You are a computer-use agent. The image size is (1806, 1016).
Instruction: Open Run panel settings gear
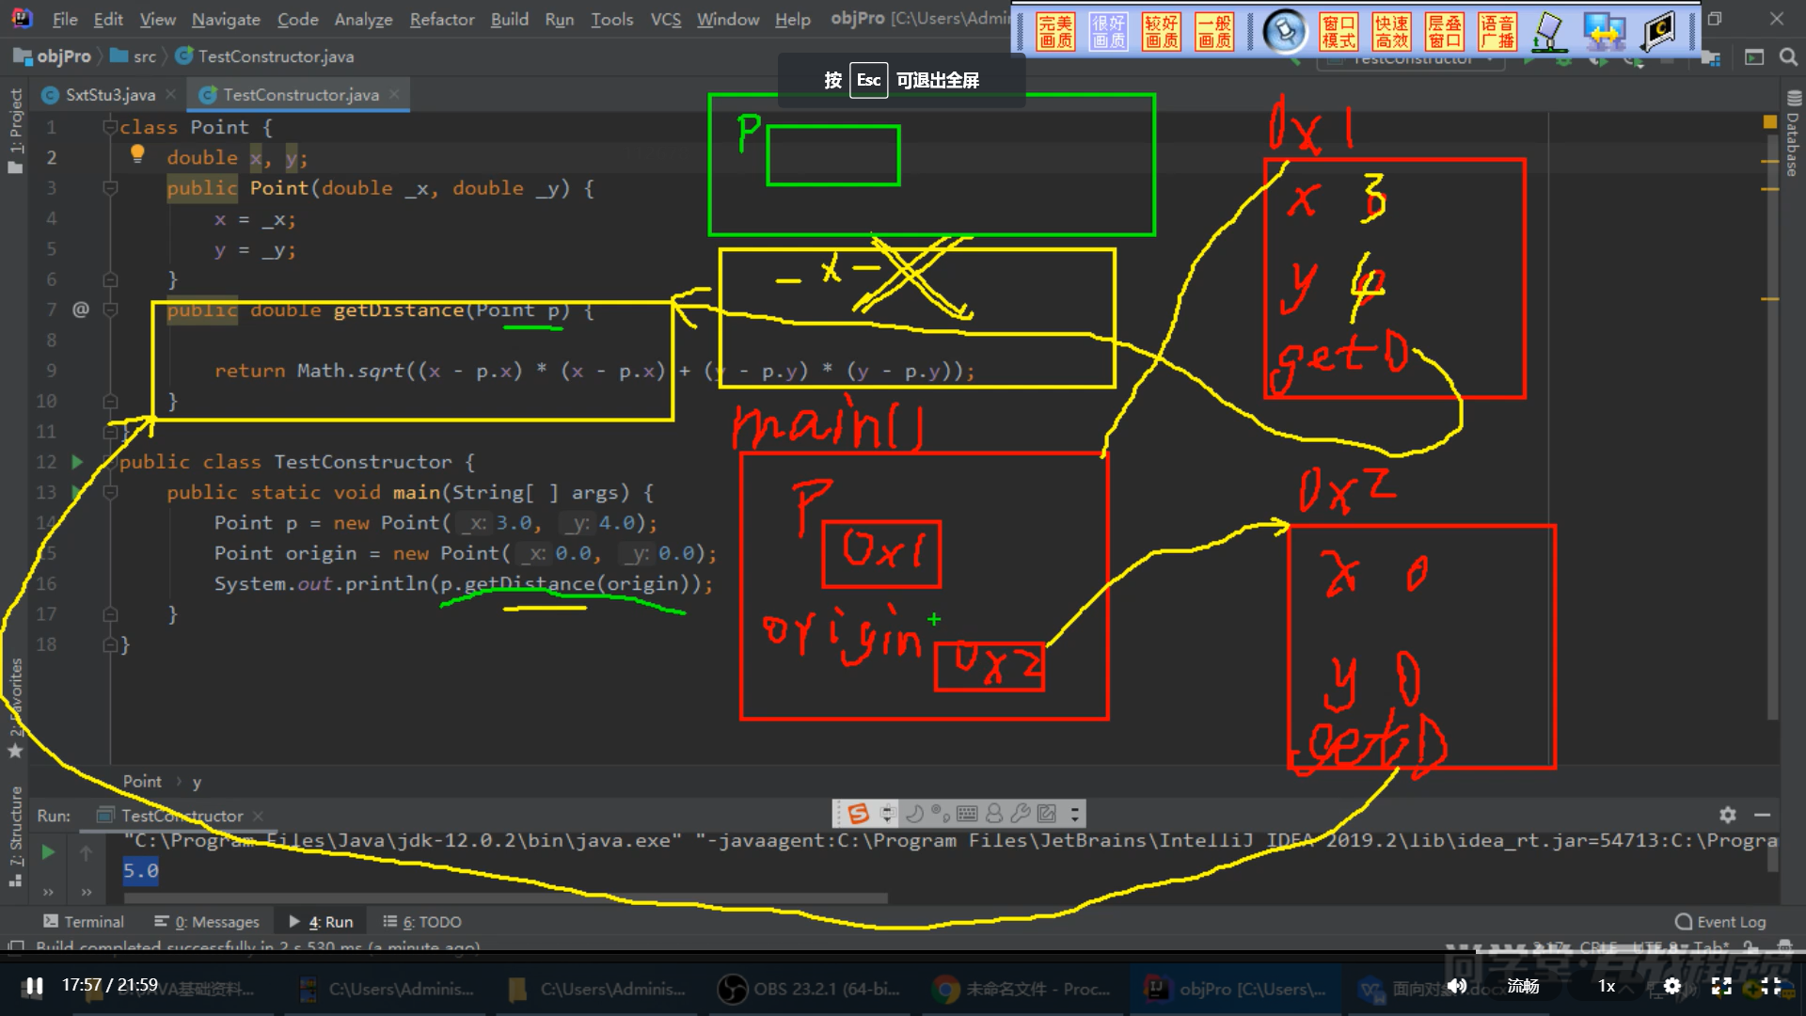[x=1727, y=815]
